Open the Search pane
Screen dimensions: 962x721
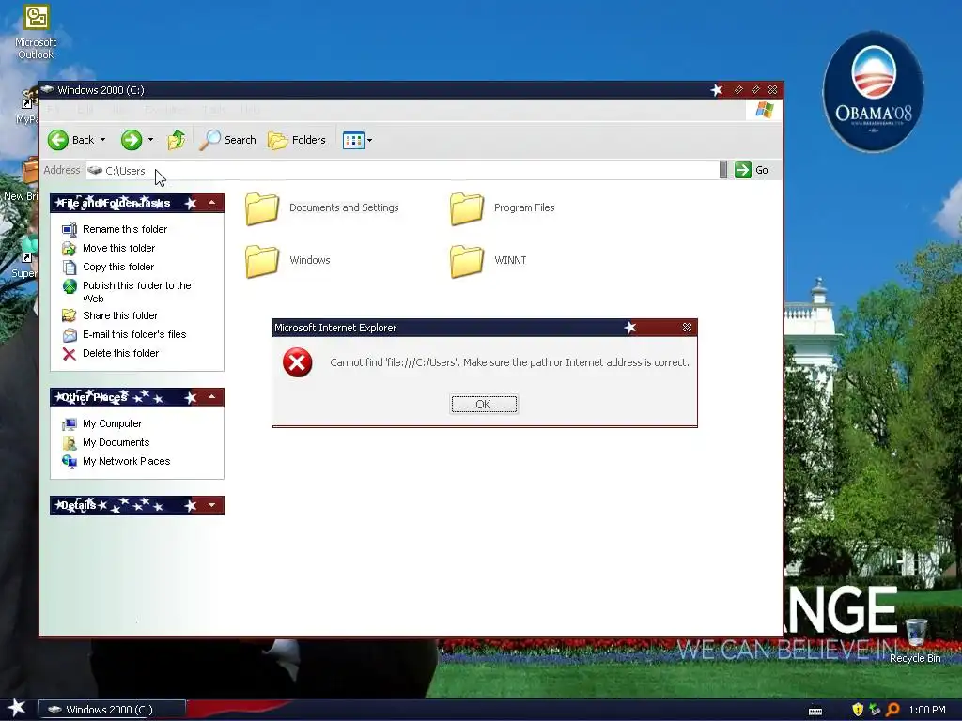tap(227, 140)
